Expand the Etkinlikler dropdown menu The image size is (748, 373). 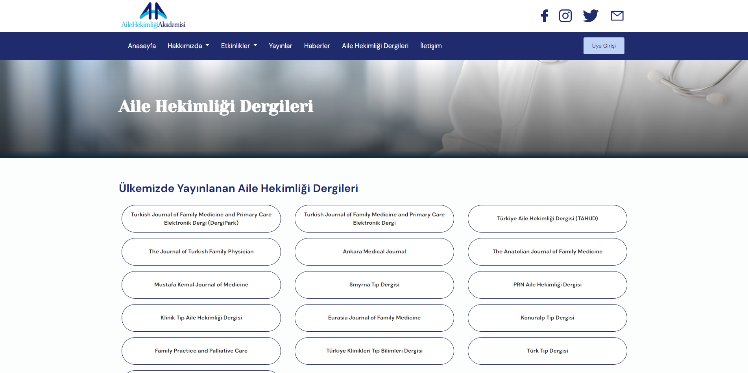point(239,46)
